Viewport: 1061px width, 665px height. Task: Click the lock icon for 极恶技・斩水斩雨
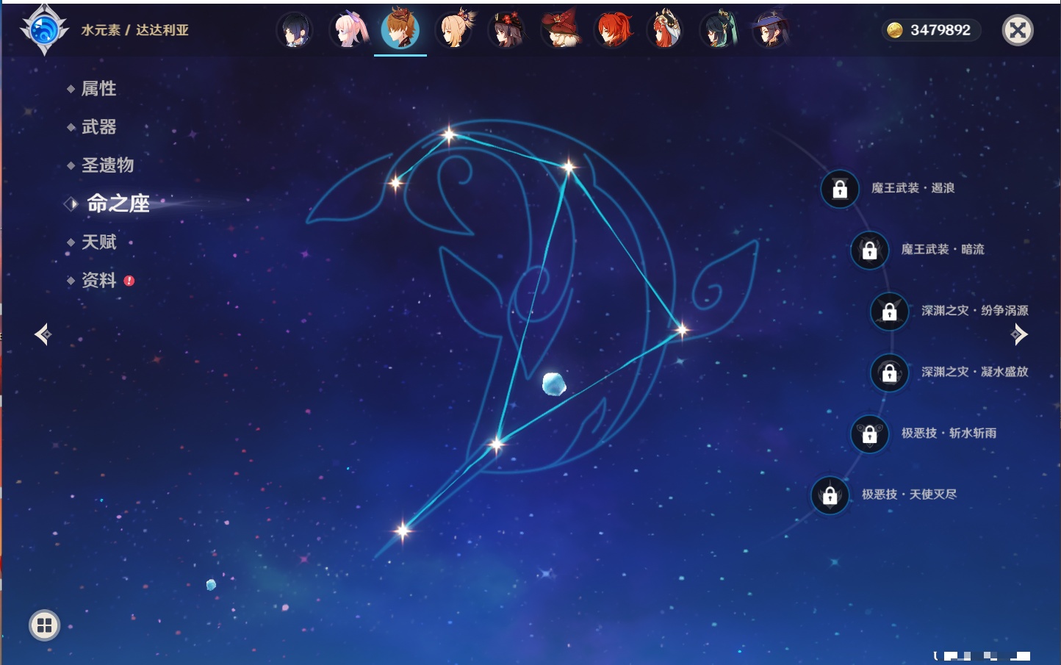point(869,434)
